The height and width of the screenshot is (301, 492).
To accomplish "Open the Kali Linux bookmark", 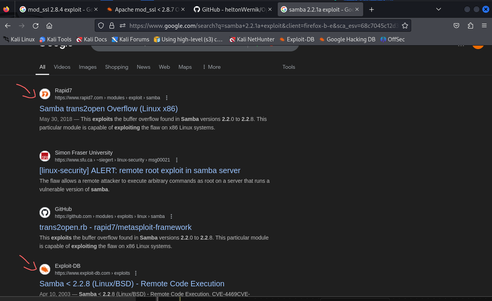I will point(19,39).
